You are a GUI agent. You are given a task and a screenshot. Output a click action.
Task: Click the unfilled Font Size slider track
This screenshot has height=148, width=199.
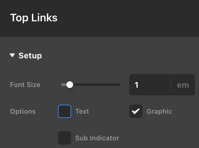click(x=97, y=85)
